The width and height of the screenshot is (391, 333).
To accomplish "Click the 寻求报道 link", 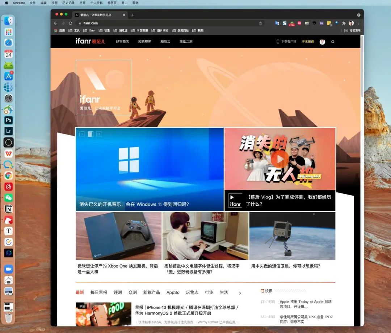I will point(308,42).
